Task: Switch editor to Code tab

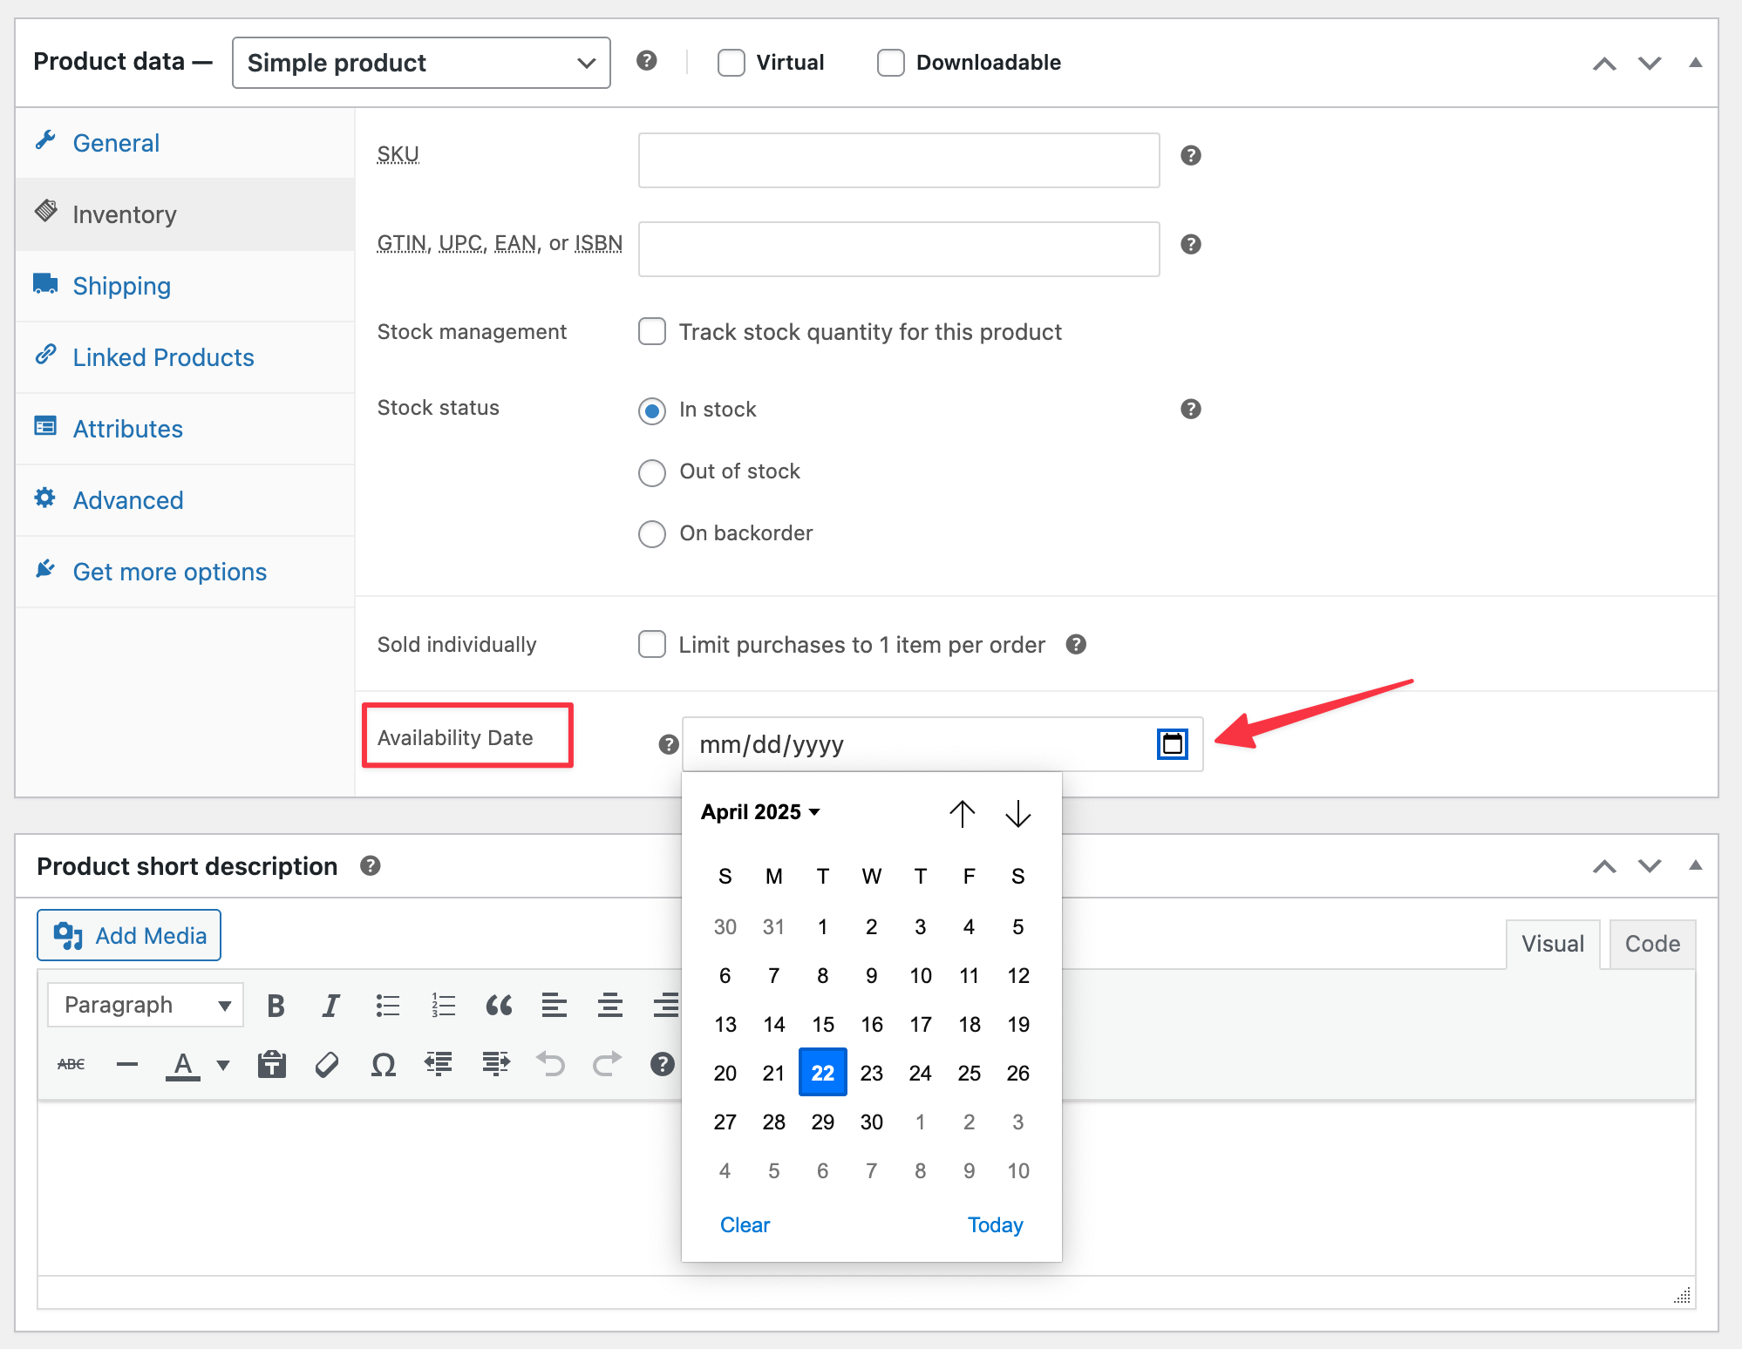Action: [x=1652, y=944]
